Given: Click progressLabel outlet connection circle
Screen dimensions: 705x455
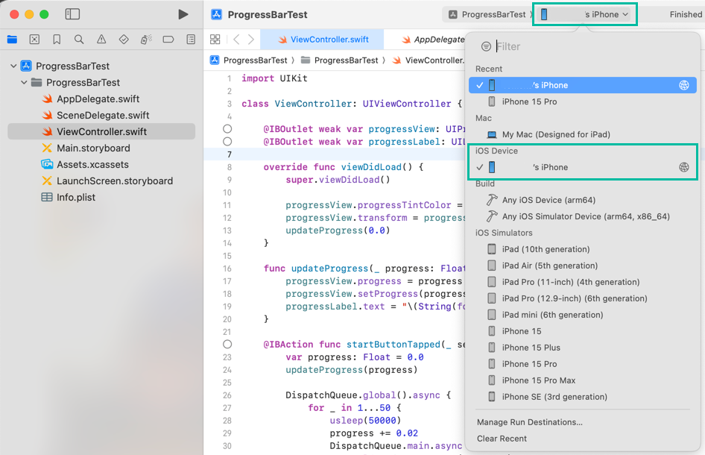Looking at the screenshot, I should (227, 141).
